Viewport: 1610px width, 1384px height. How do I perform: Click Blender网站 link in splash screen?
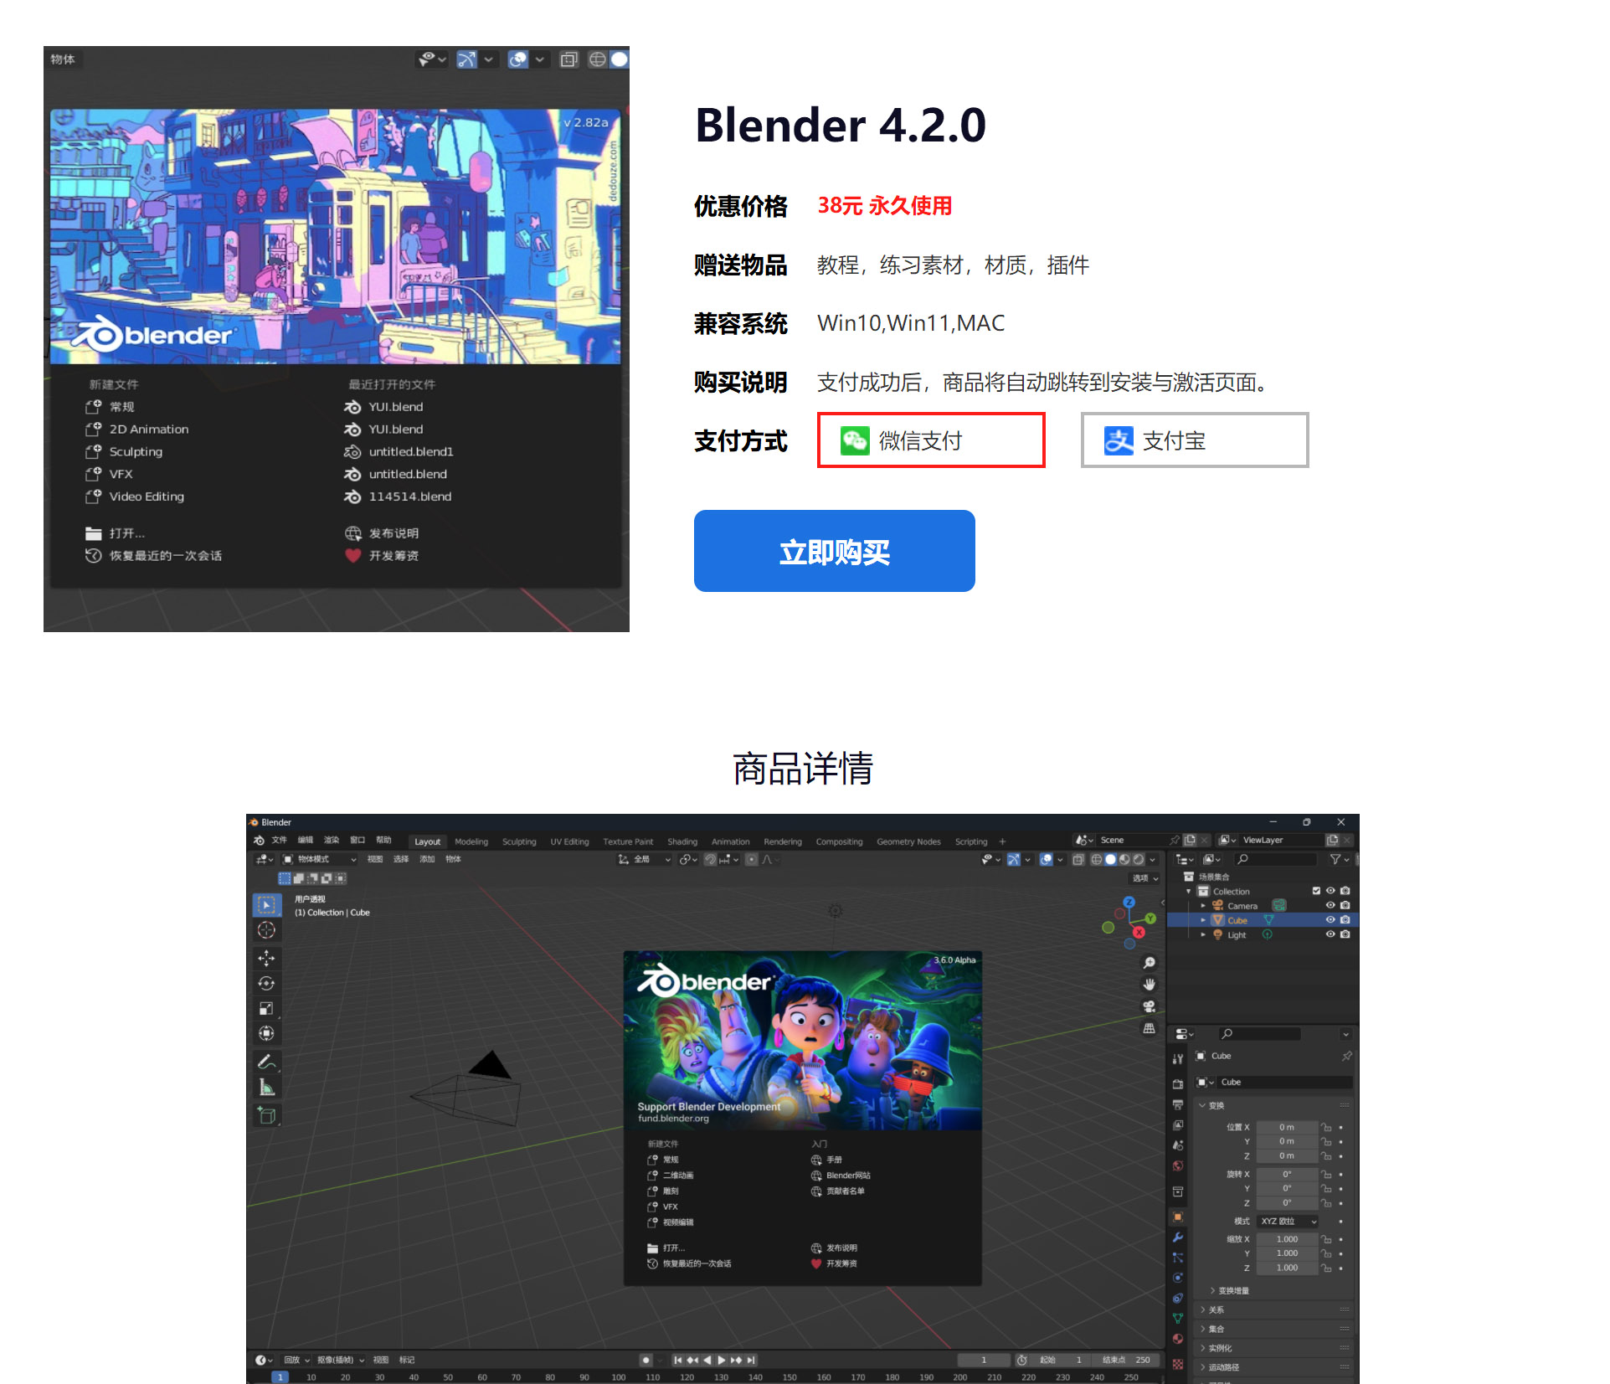[841, 1176]
